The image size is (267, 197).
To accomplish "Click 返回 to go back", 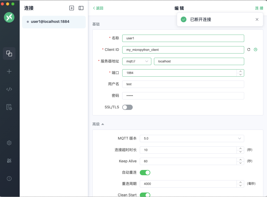I will point(98,8).
